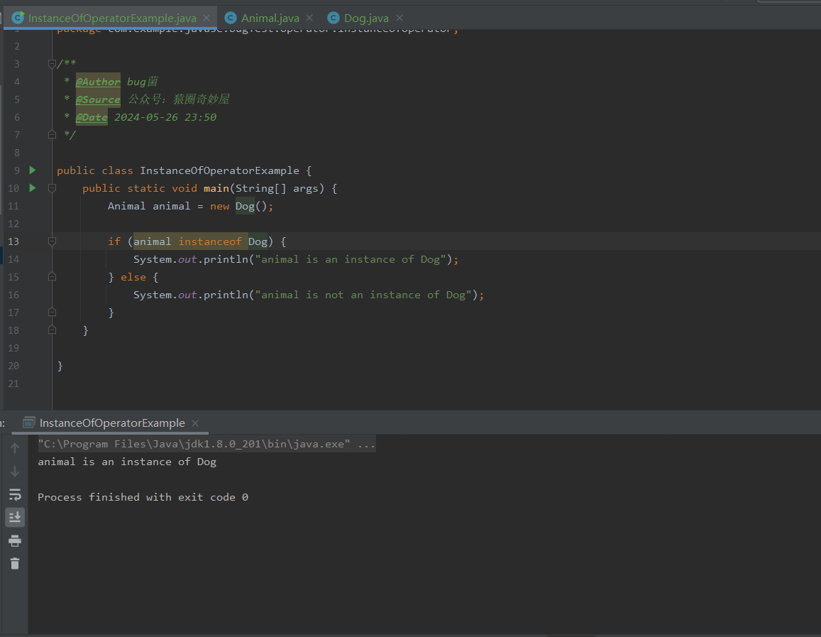Click the Up the Stack Trace arrow

tap(15, 448)
